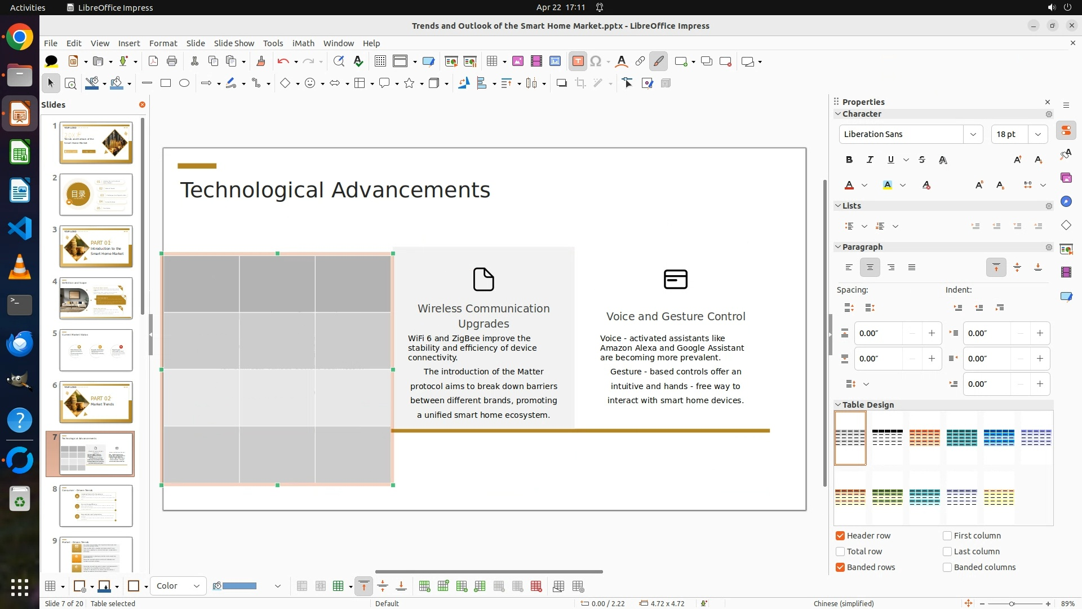
Task: Center align paragraph text
Action: pyautogui.click(x=870, y=268)
